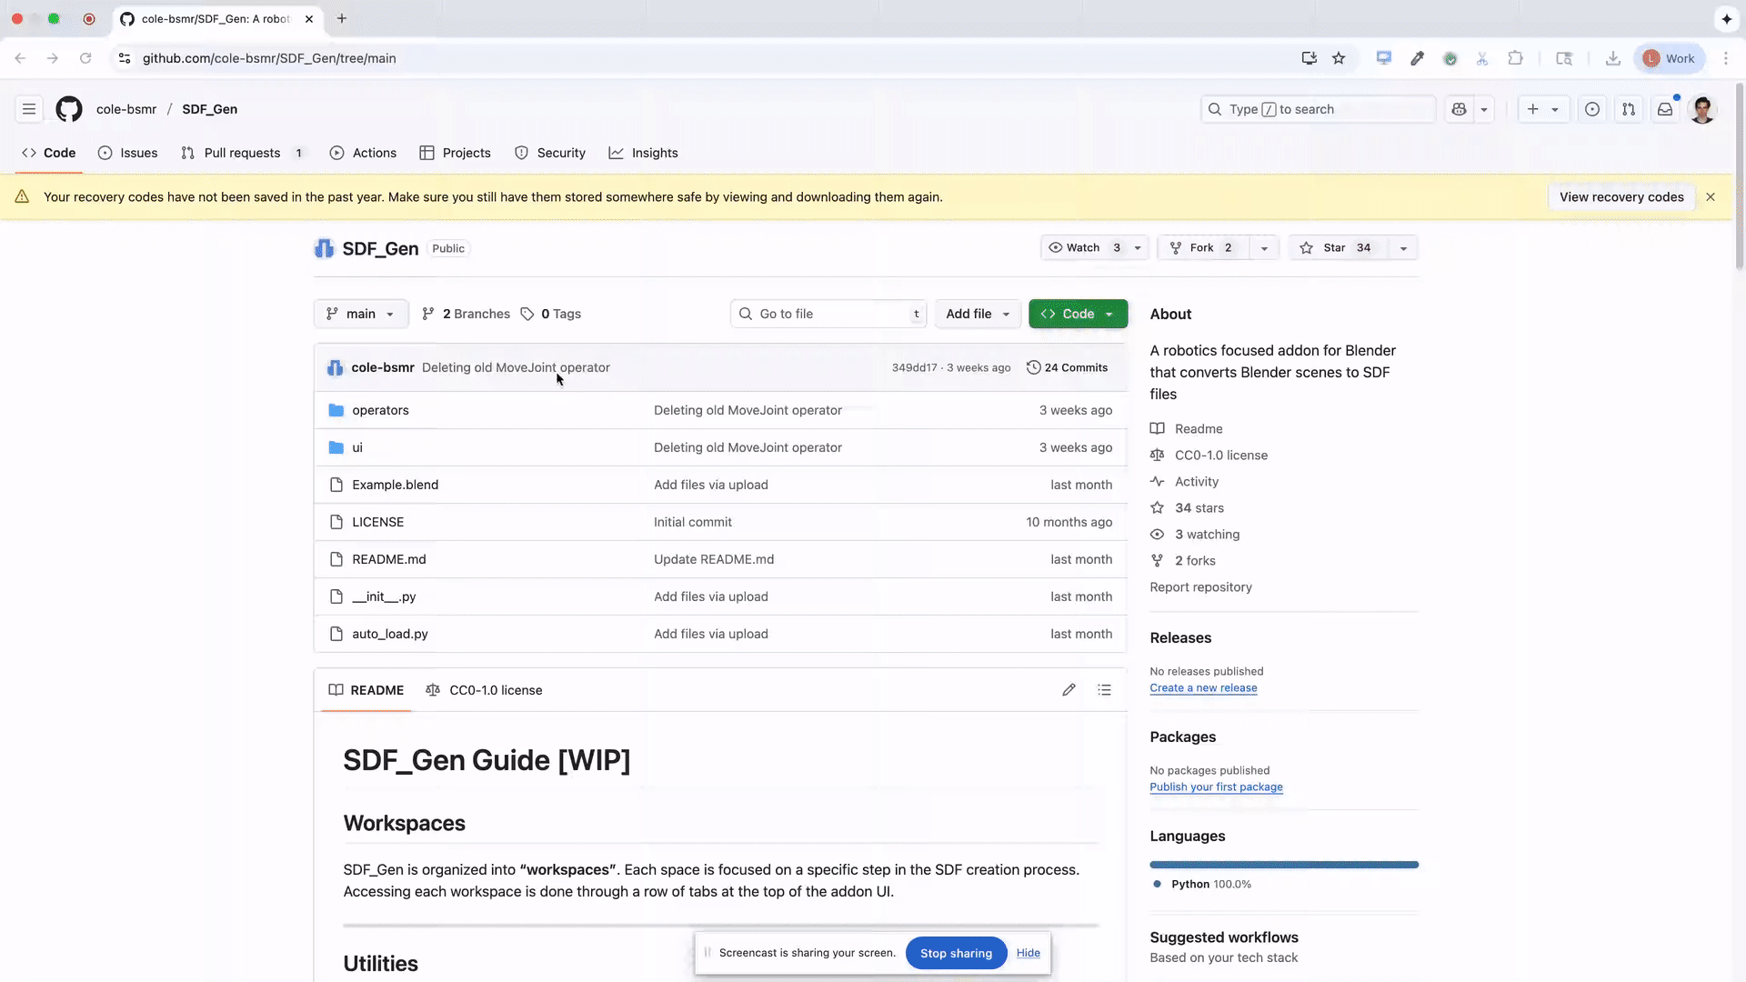Click the Python language bar
The height and width of the screenshot is (982, 1746).
(x=1283, y=865)
